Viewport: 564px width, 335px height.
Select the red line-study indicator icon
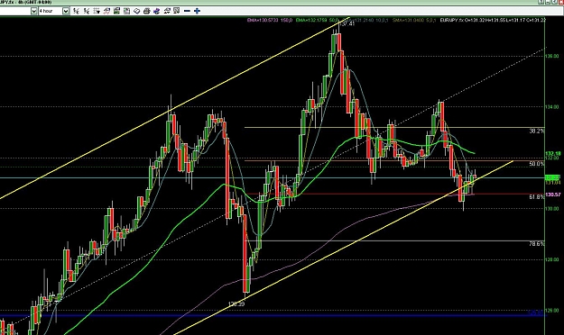coord(106,11)
